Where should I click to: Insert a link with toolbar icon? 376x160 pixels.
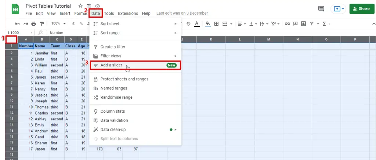coord(287,24)
